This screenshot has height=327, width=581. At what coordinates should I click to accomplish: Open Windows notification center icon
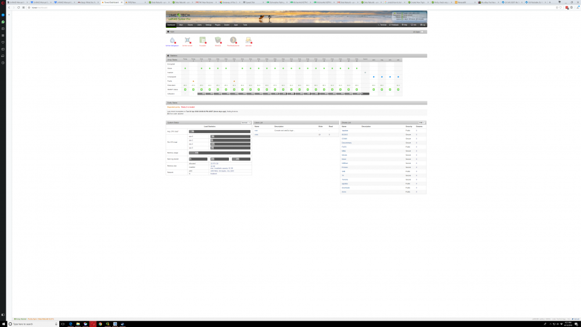576,324
